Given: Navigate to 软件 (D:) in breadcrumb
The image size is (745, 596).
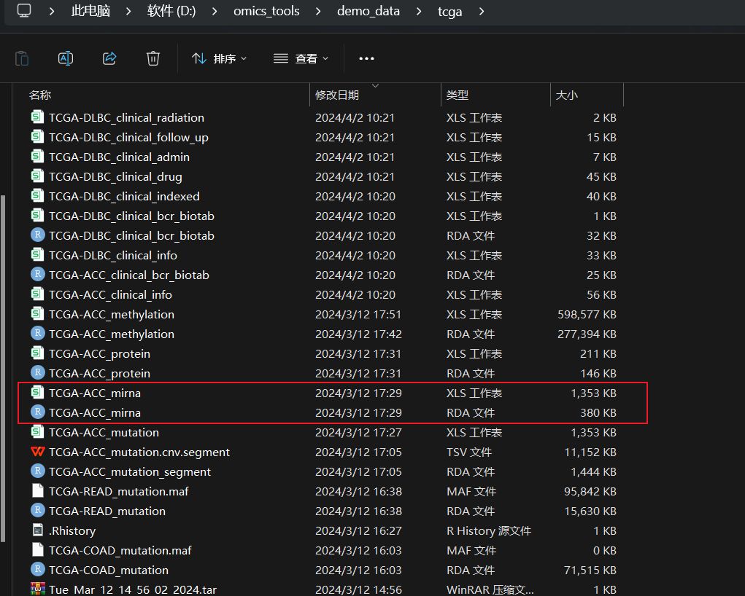Looking at the screenshot, I should (171, 11).
